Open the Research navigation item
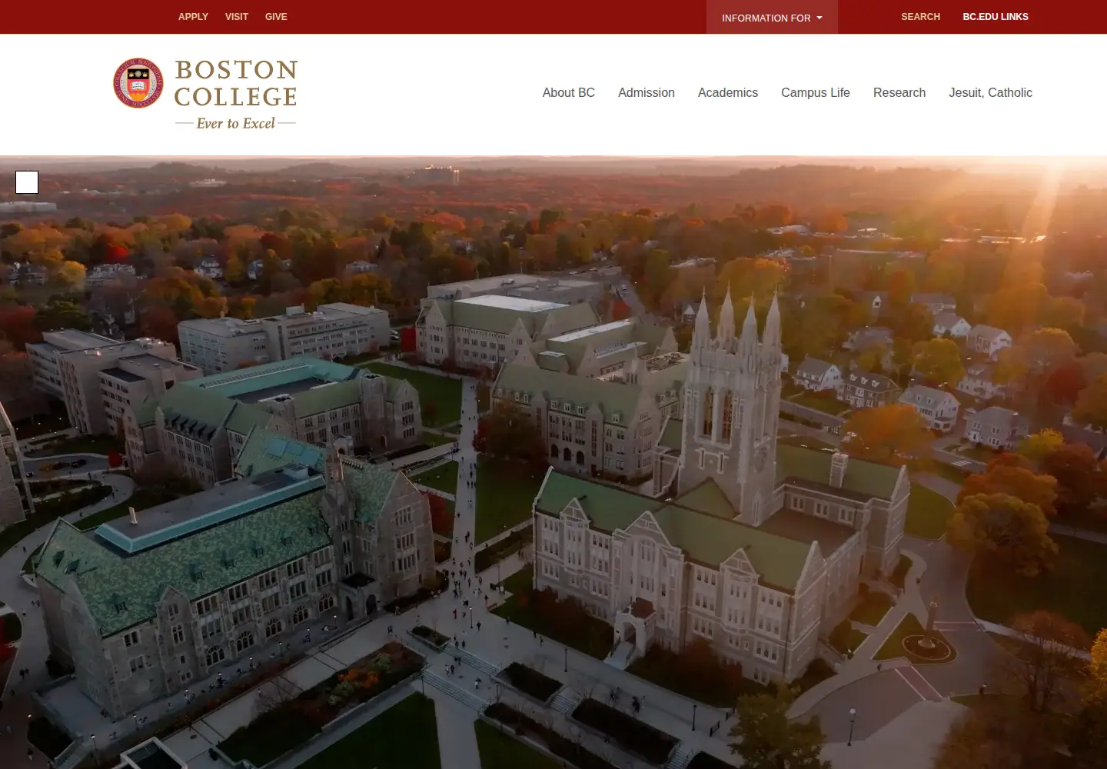 (x=899, y=92)
